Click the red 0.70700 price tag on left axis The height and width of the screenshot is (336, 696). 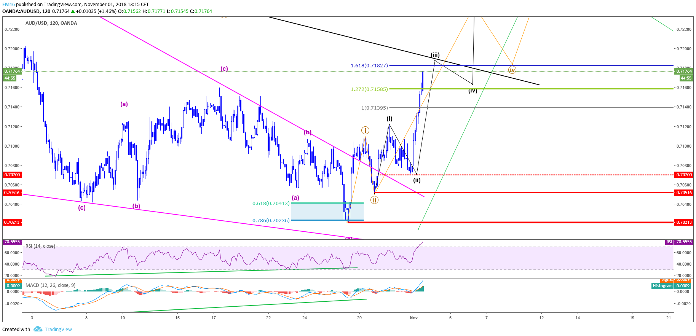(x=12, y=175)
